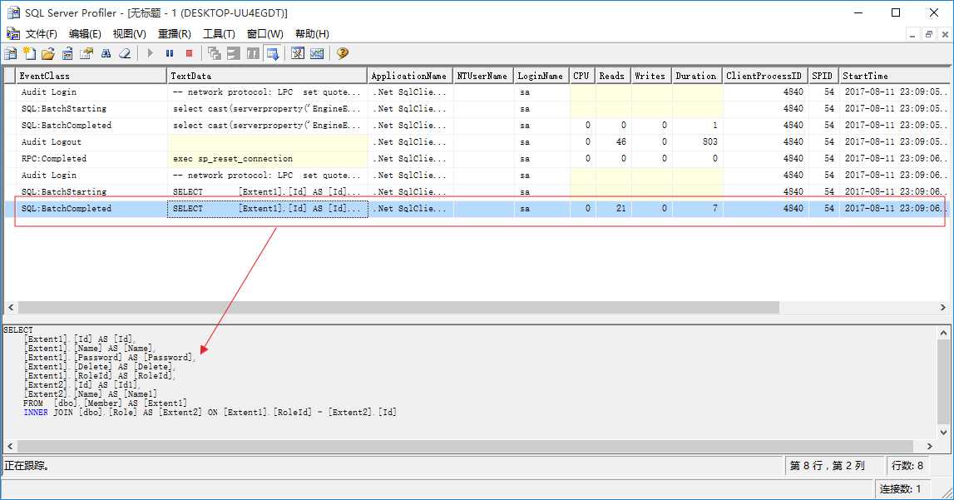Screen dimensions: 954x500
Task: Click the grayed Run to Cursor icon
Action: coord(234,53)
